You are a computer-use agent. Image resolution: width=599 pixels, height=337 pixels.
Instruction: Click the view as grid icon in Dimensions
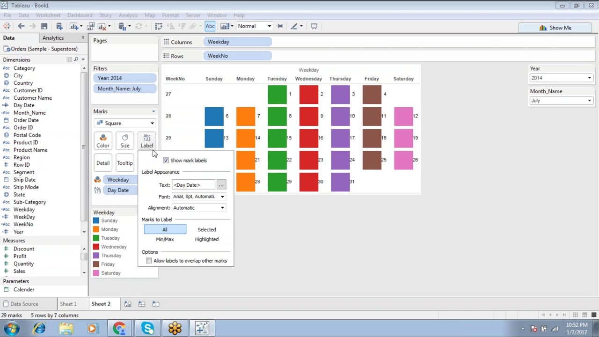(x=69, y=59)
